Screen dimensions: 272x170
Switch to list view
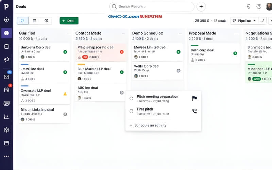[34, 21]
